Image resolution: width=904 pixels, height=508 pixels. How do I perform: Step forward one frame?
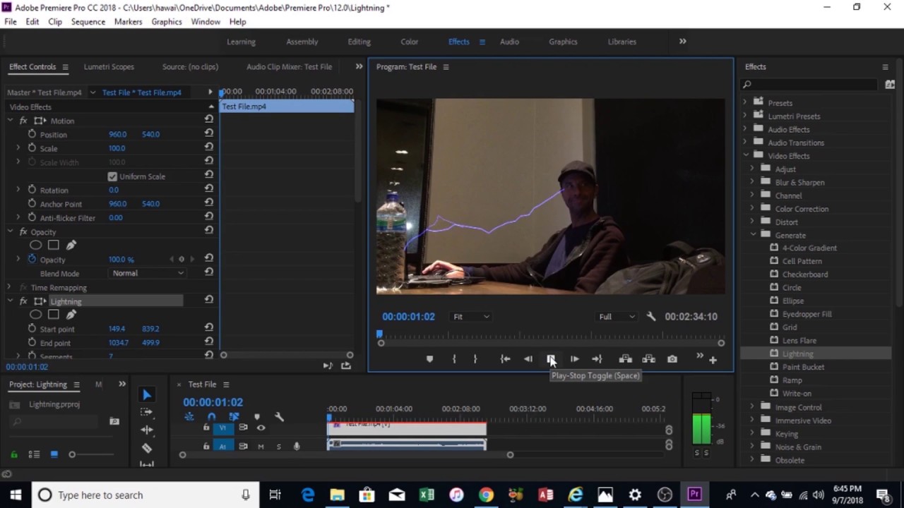tap(574, 359)
